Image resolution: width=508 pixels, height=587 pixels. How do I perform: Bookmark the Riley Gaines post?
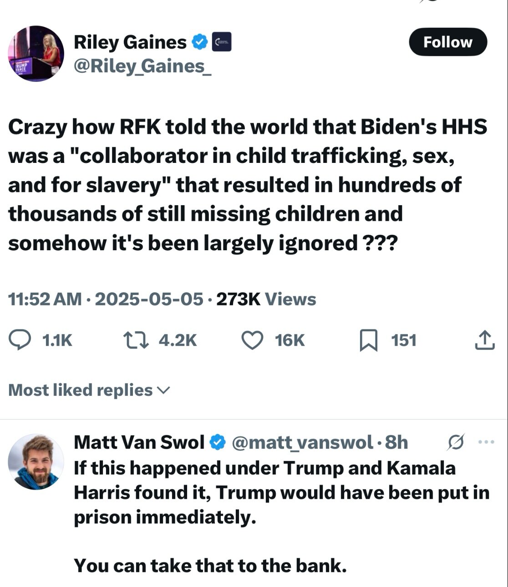(368, 340)
